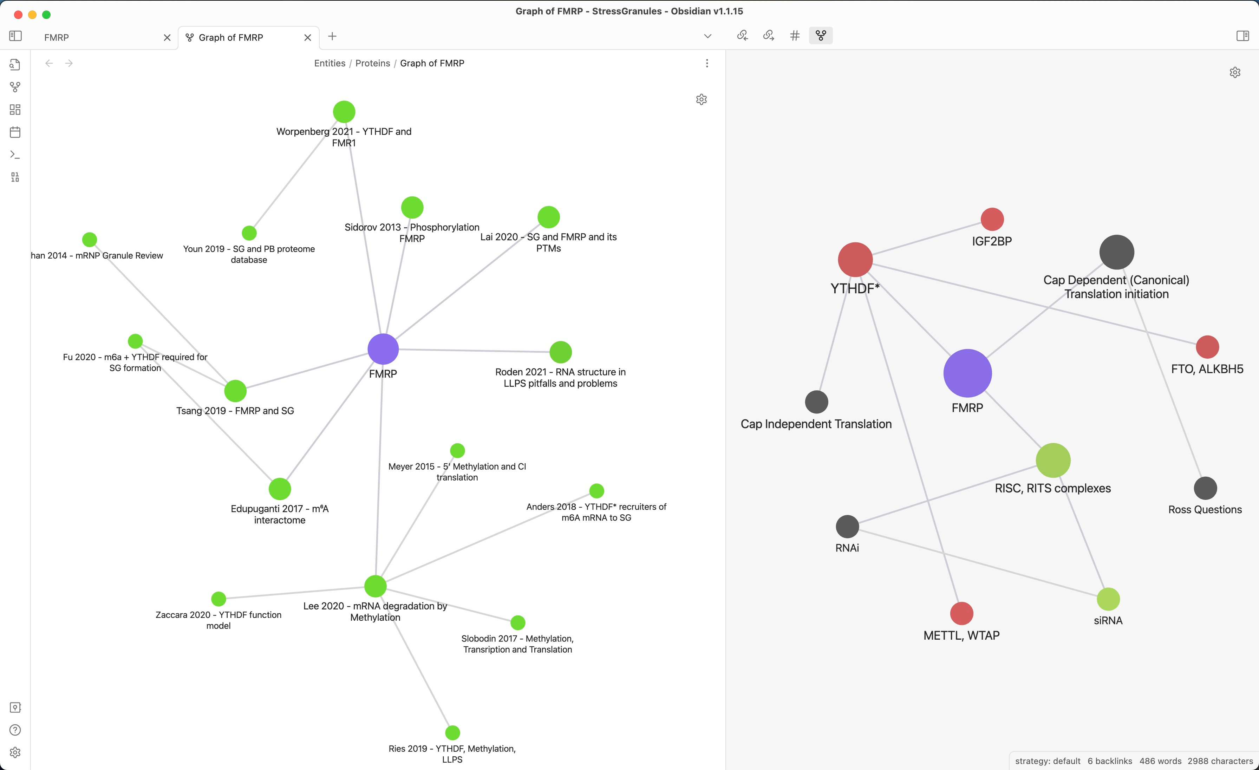Toggle the left sidebar icon

coord(15,36)
